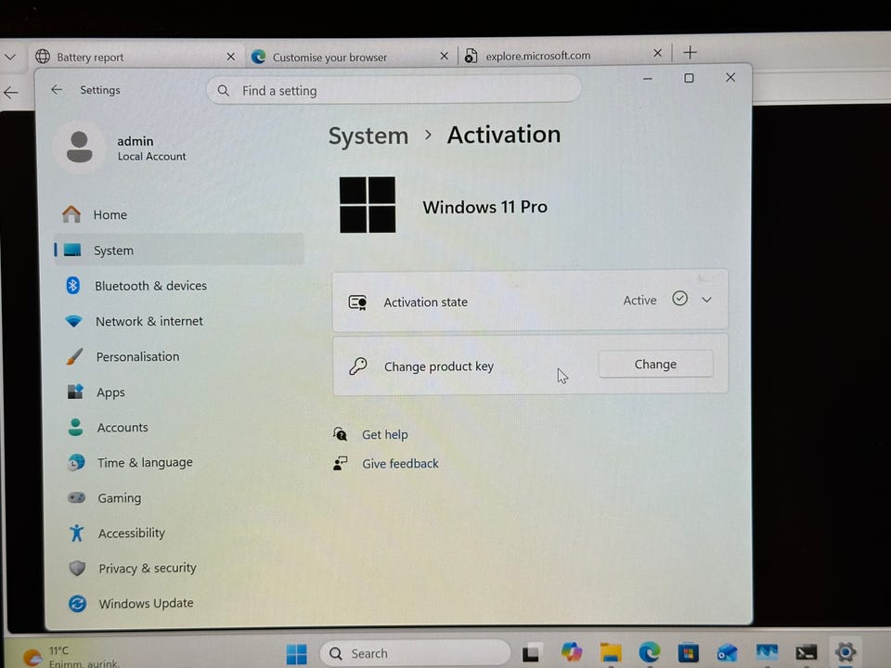
Task: Open a new browser tab
Action: [x=690, y=53]
